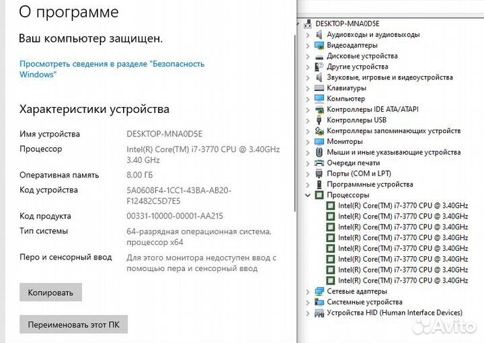Click the device ID 5A0608F4-1CC1-43BA-AB20 value
Screen dimensions: 484x343
(x=179, y=196)
